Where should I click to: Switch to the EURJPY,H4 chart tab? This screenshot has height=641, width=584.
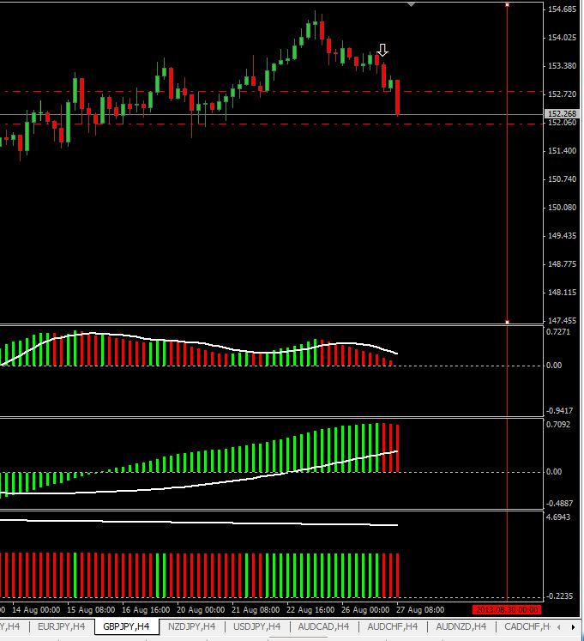coord(61,626)
